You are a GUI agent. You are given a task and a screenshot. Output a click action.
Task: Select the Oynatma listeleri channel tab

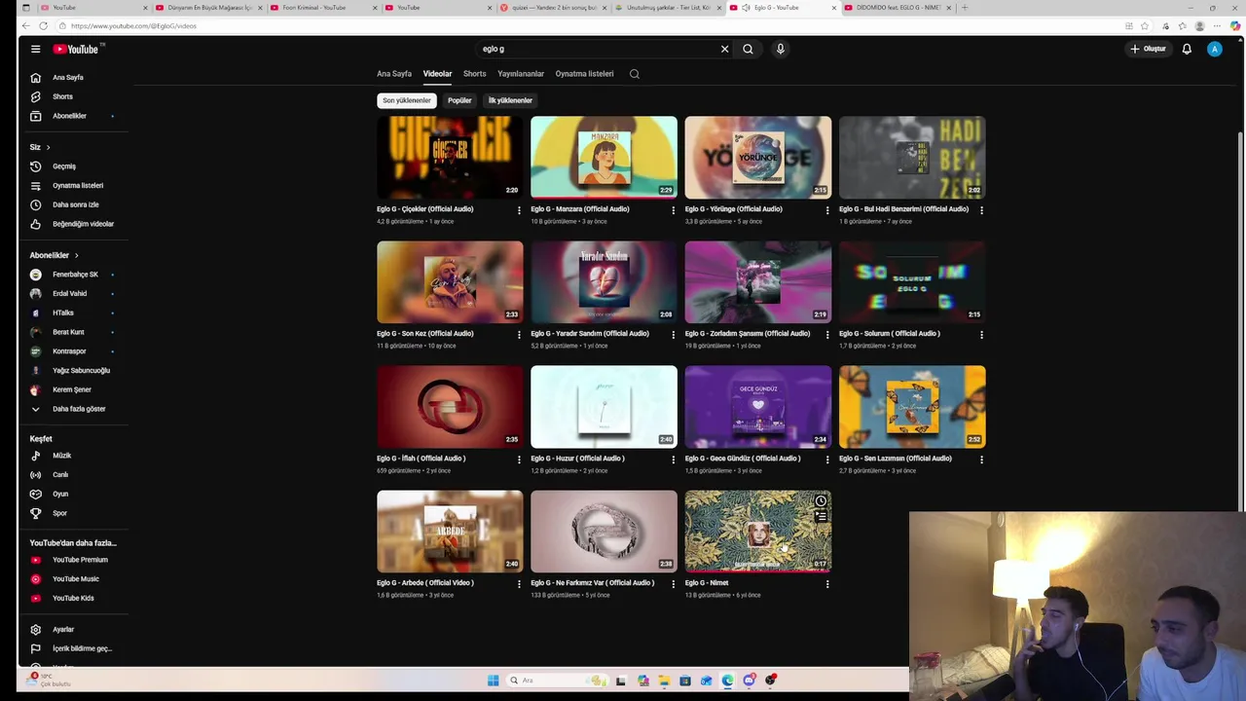point(584,74)
